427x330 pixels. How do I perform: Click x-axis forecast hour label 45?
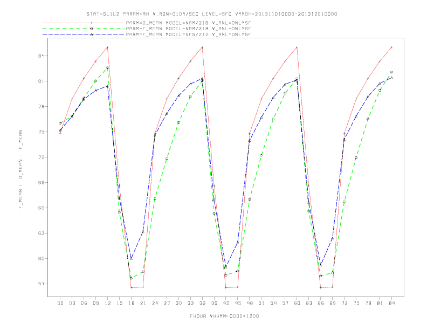[238, 303]
